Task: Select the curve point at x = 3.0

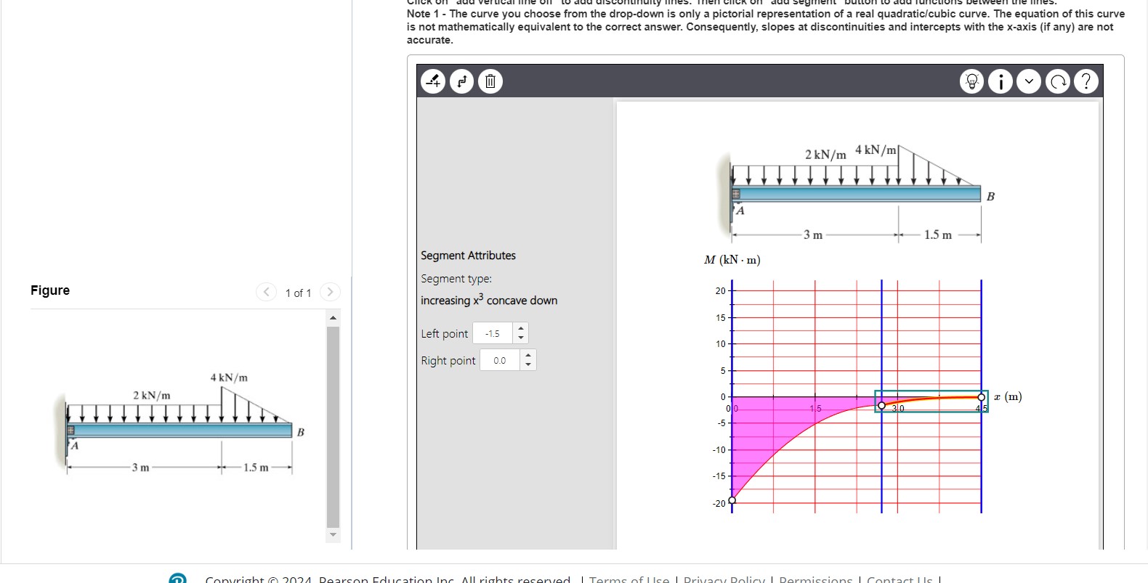Action: (881, 405)
